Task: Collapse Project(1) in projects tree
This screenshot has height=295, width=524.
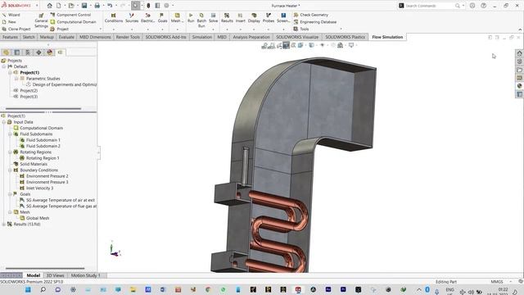Action: click(x=10, y=73)
